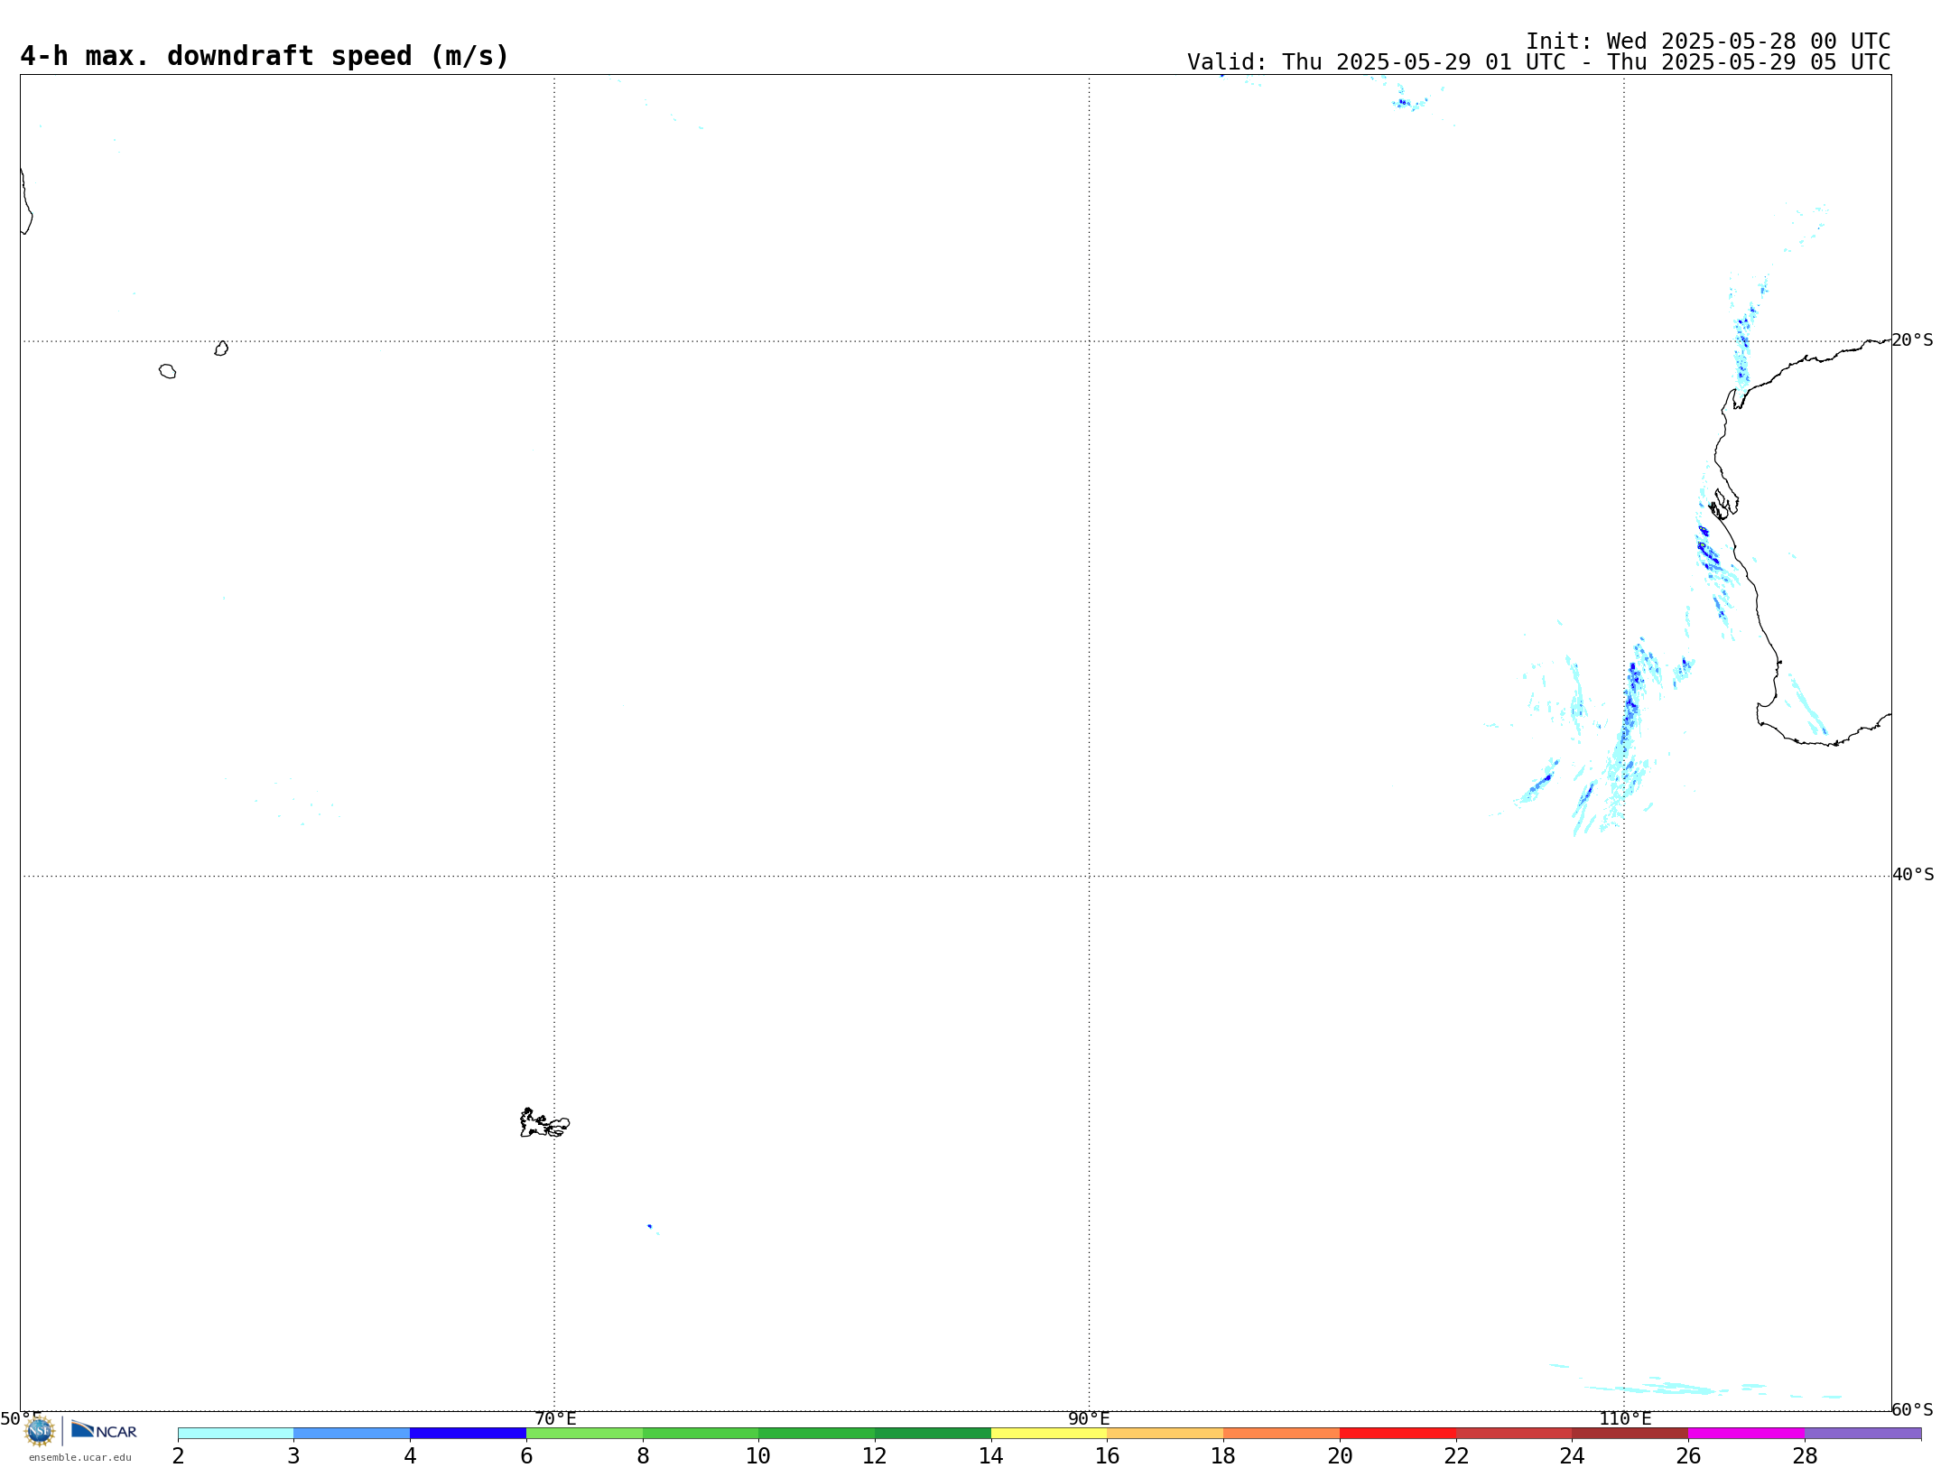Viewport: 1950px width, 1468px height.
Task: Click the light orange 16-18 m/s color swatch
Action: point(1165,1433)
